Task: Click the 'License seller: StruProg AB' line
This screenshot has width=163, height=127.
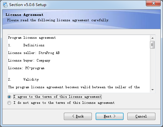Action: pyautogui.click(x=34, y=53)
